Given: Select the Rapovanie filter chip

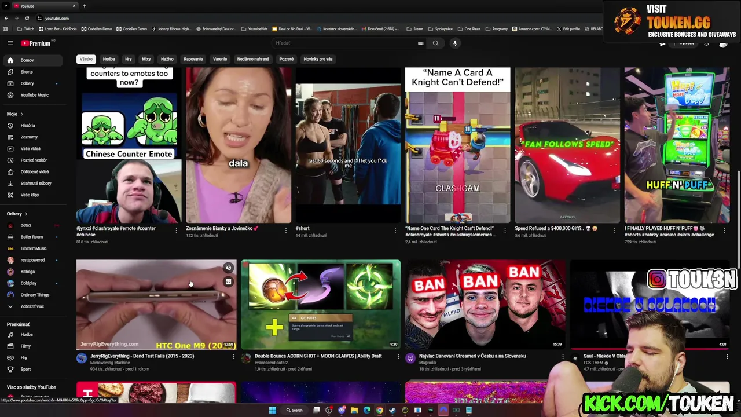Looking at the screenshot, I should [193, 59].
